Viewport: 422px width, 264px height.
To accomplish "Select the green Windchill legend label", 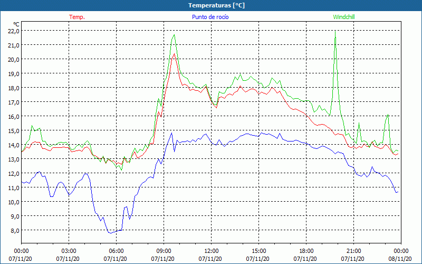I will (344, 17).
